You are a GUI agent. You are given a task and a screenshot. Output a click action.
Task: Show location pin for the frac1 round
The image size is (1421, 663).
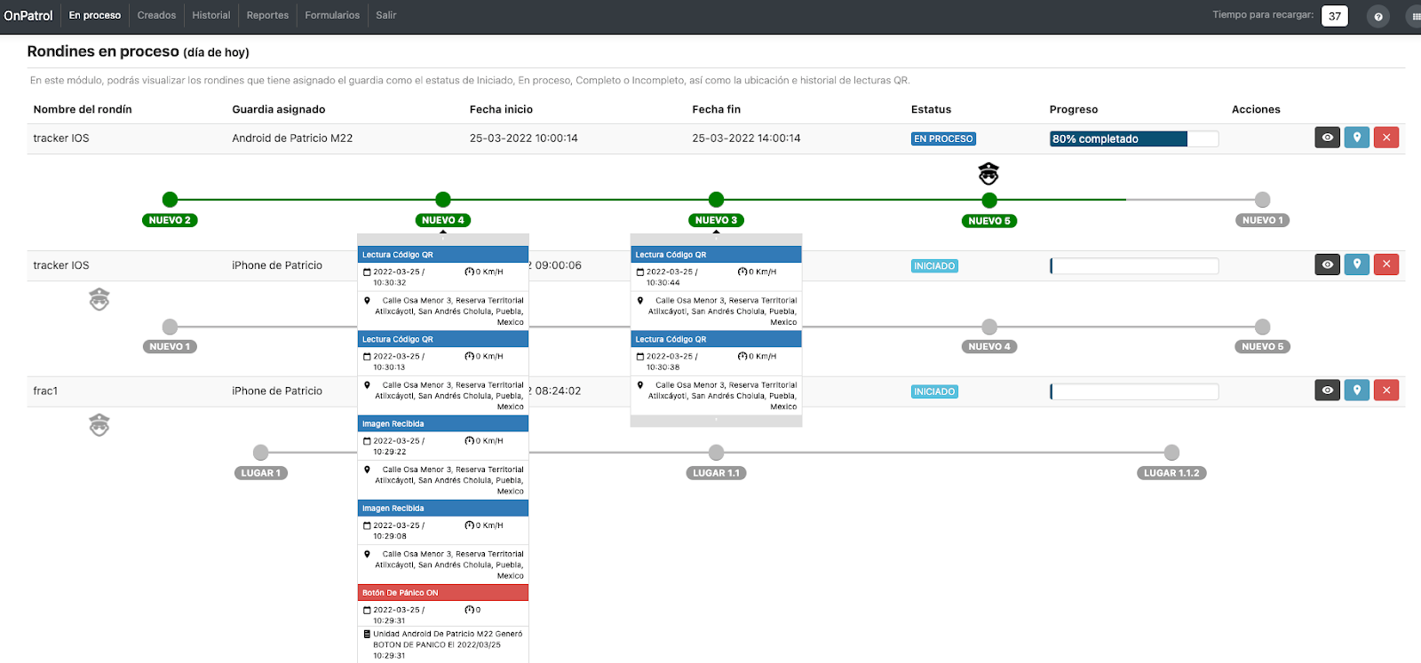tap(1356, 391)
